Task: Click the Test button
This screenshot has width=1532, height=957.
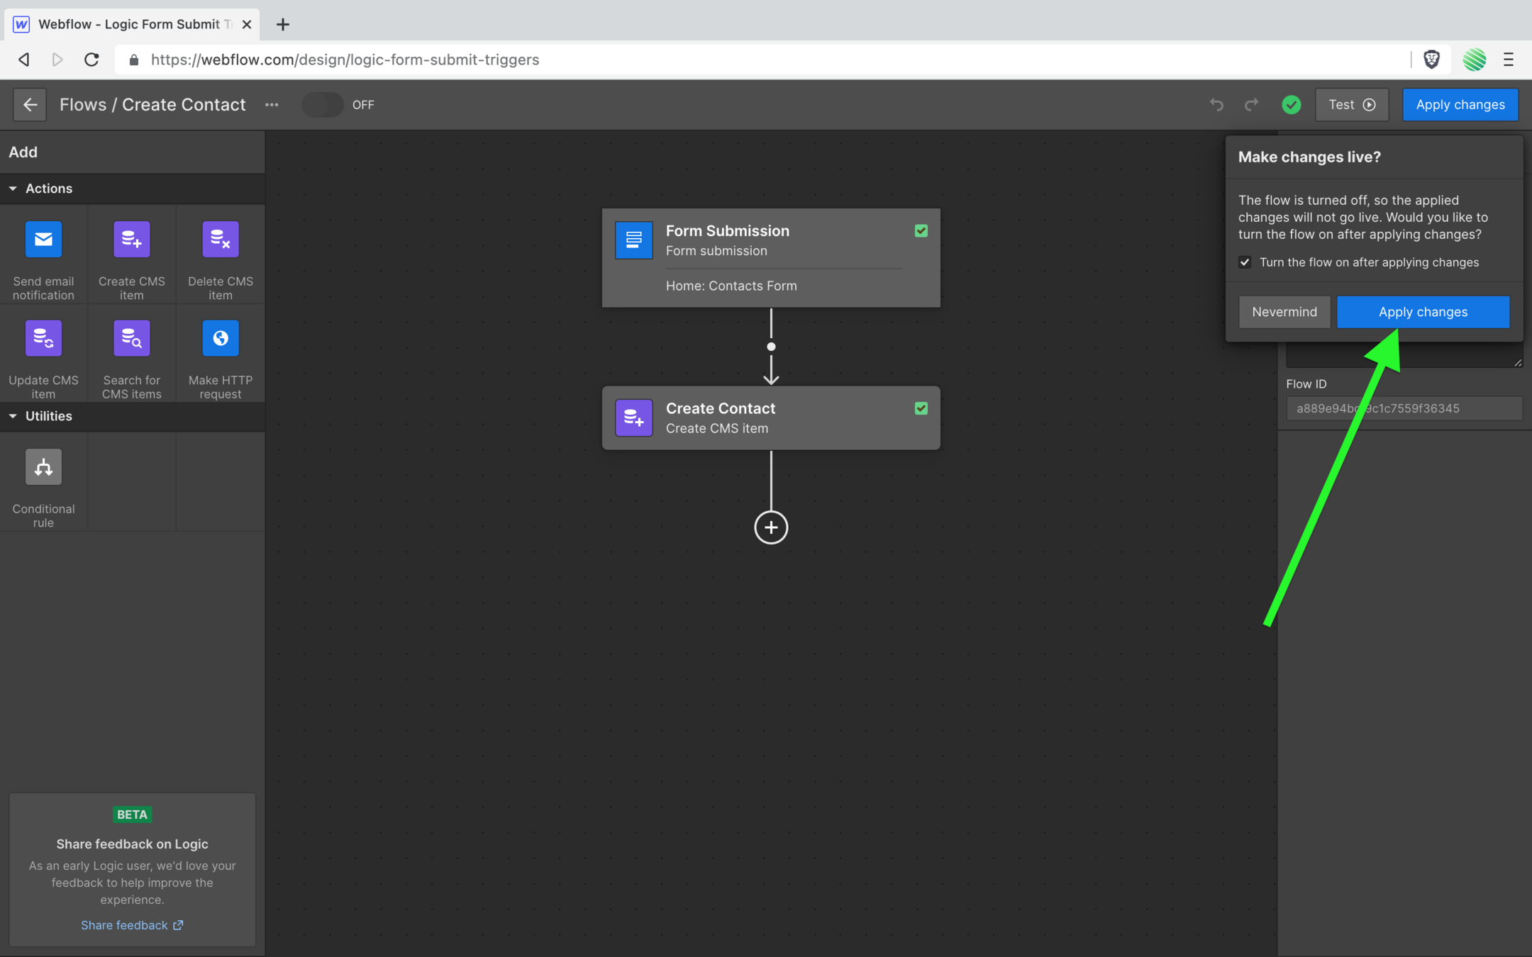Action: (x=1352, y=105)
